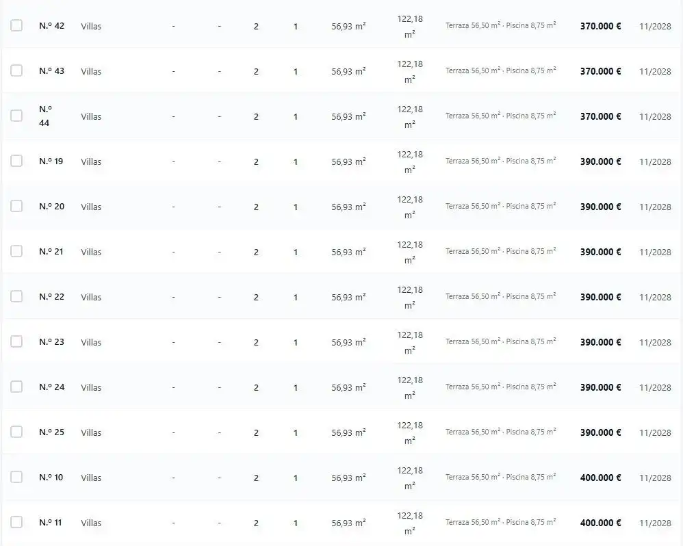Image resolution: width=683 pixels, height=546 pixels.
Task: Toggle the checkbox for villa N.º 11
Action: tap(16, 522)
